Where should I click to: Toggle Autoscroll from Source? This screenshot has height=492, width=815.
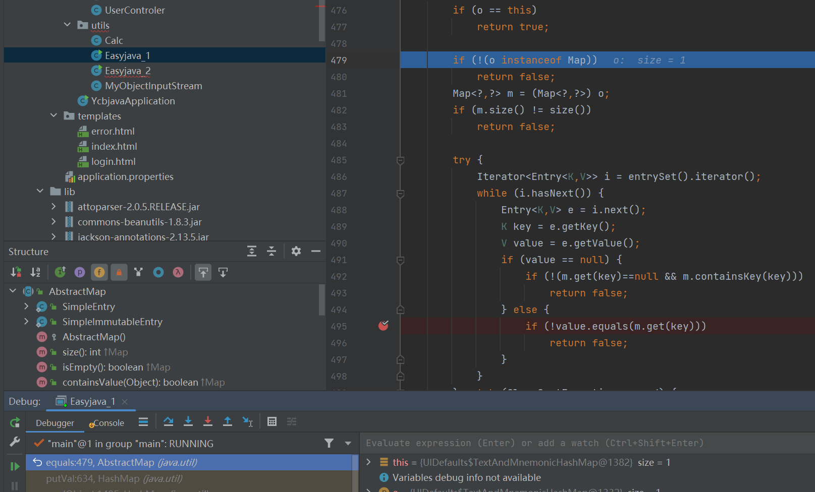click(x=223, y=272)
